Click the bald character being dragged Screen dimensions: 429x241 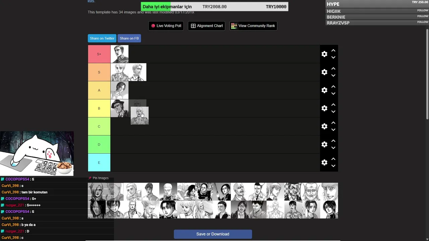pyautogui.click(x=139, y=115)
